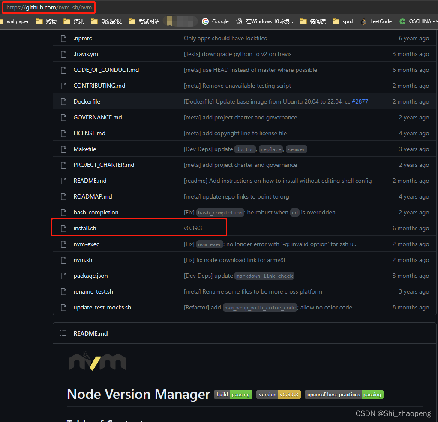This screenshot has height=422, width=438.
Task: Open the CONTRIBUTING.md file link
Action: click(x=99, y=86)
